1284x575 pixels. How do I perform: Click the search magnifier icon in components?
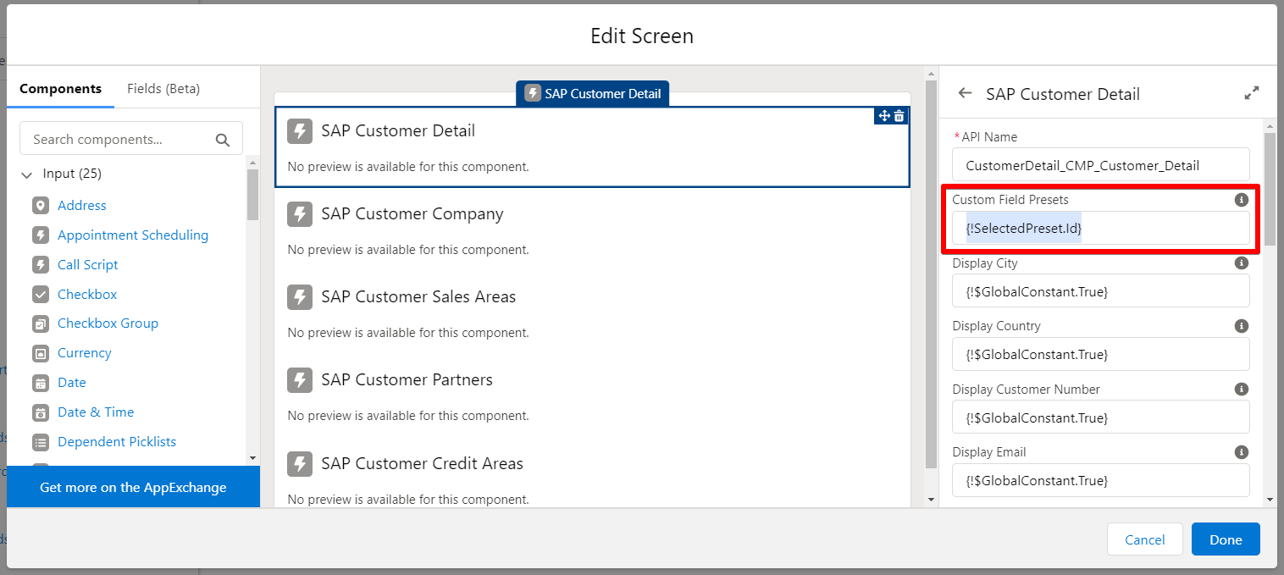[223, 140]
